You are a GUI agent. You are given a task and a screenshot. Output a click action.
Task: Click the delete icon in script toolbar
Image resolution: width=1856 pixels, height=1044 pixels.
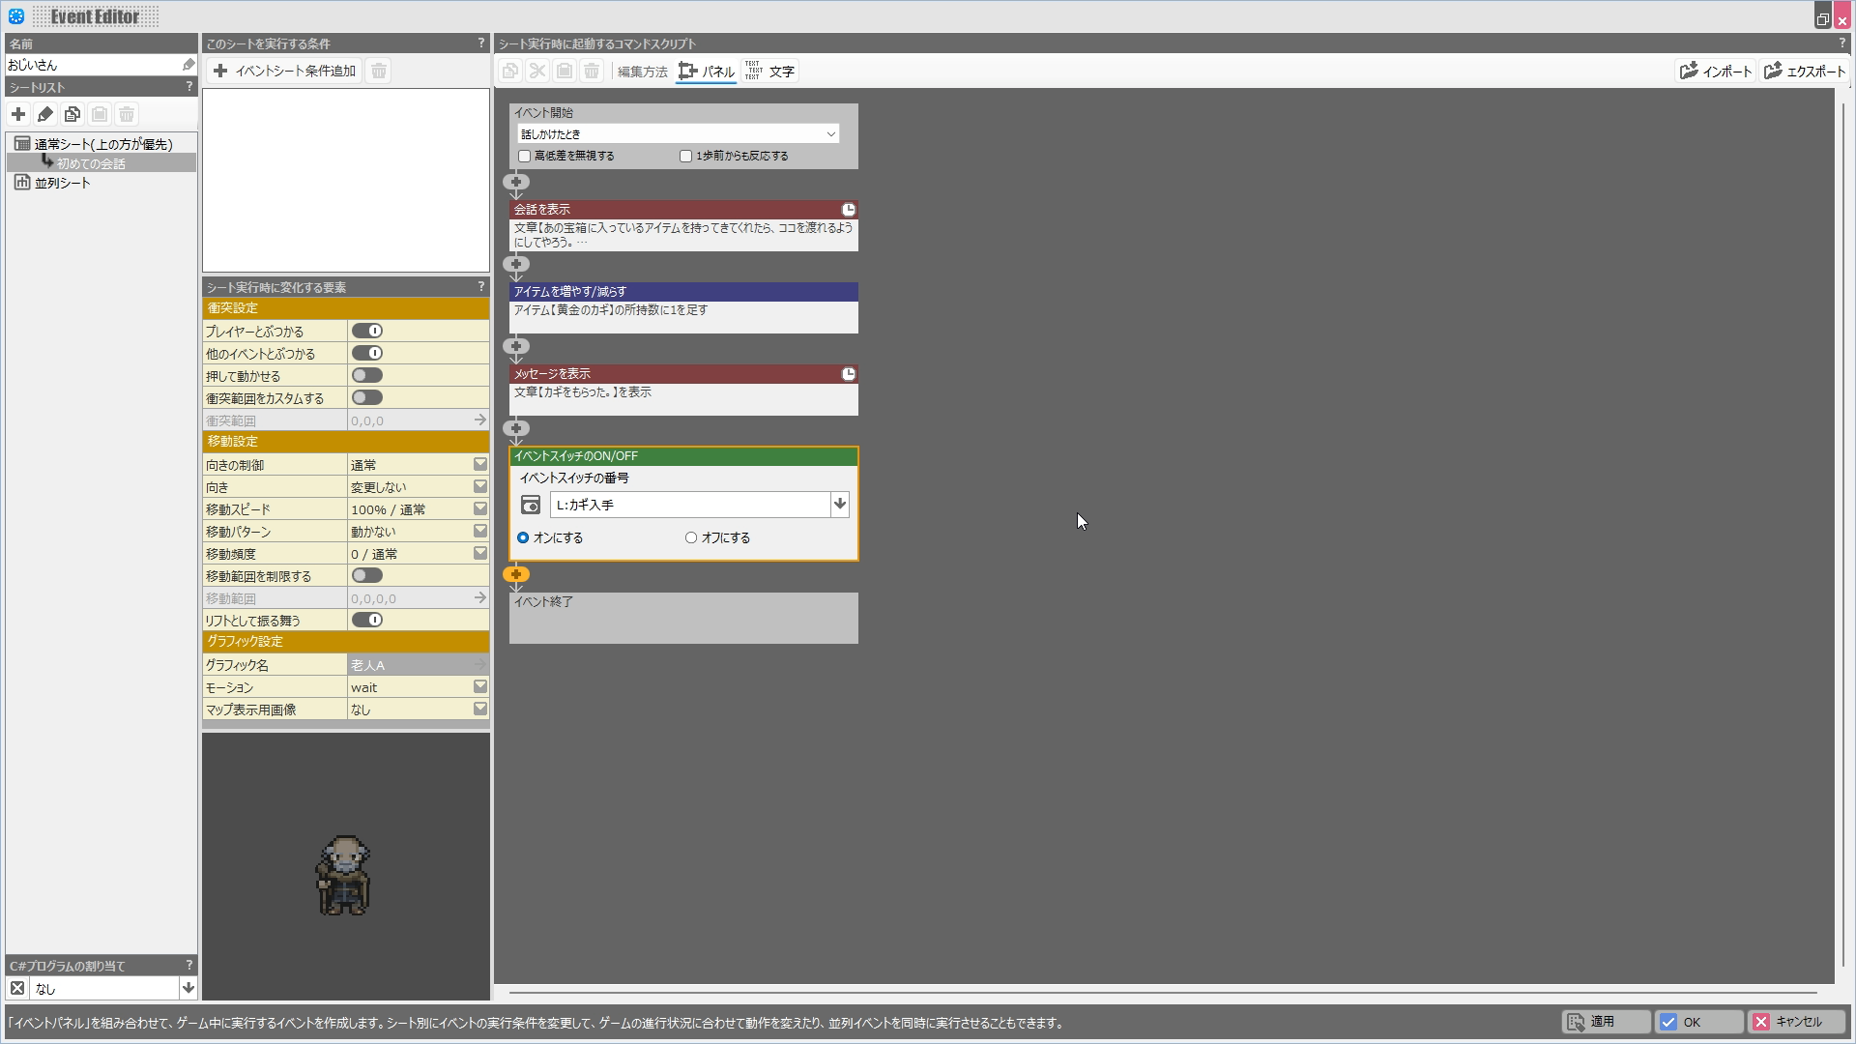592,71
